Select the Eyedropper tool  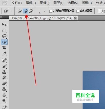[4, 53]
